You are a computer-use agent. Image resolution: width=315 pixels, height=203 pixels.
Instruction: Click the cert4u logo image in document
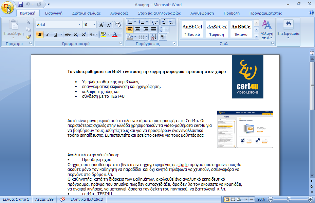click(247, 76)
